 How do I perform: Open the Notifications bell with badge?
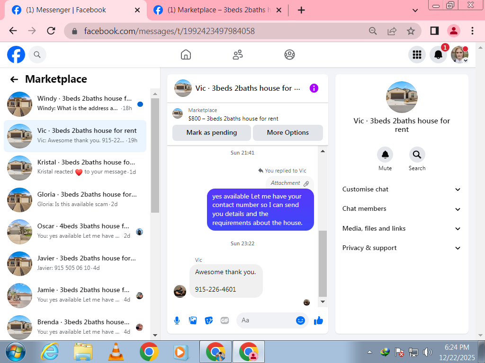438,55
